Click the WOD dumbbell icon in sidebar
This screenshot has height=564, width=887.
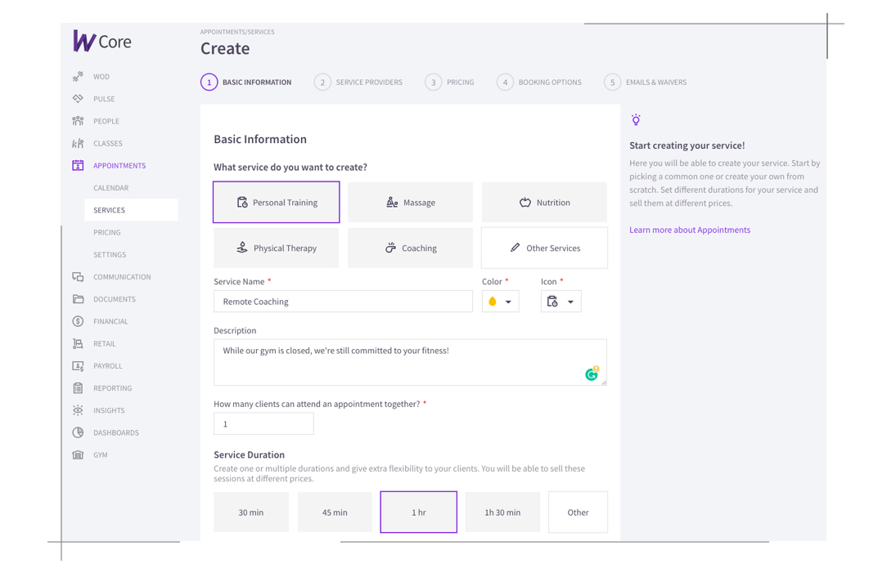(78, 76)
